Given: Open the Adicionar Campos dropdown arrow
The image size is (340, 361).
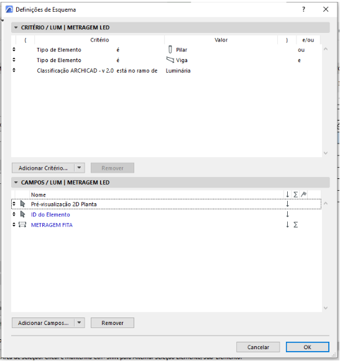Looking at the screenshot, I should pos(79,322).
